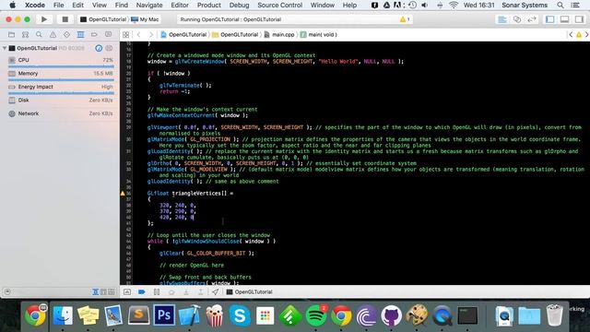Open the Navigate menu
The width and height of the screenshot is (590, 332).
[149, 6]
